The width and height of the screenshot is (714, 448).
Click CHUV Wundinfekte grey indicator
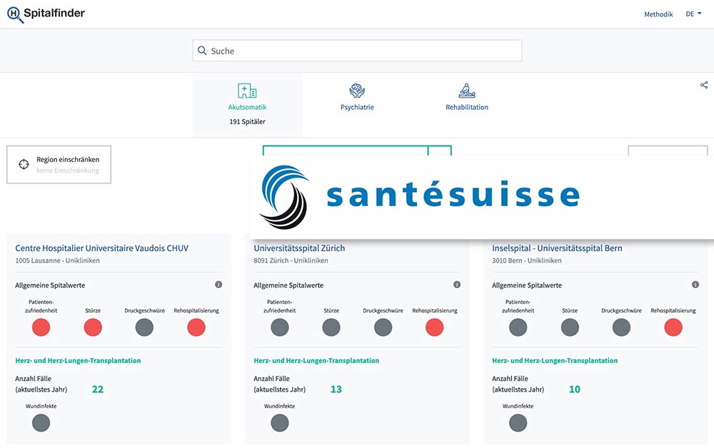click(x=41, y=423)
